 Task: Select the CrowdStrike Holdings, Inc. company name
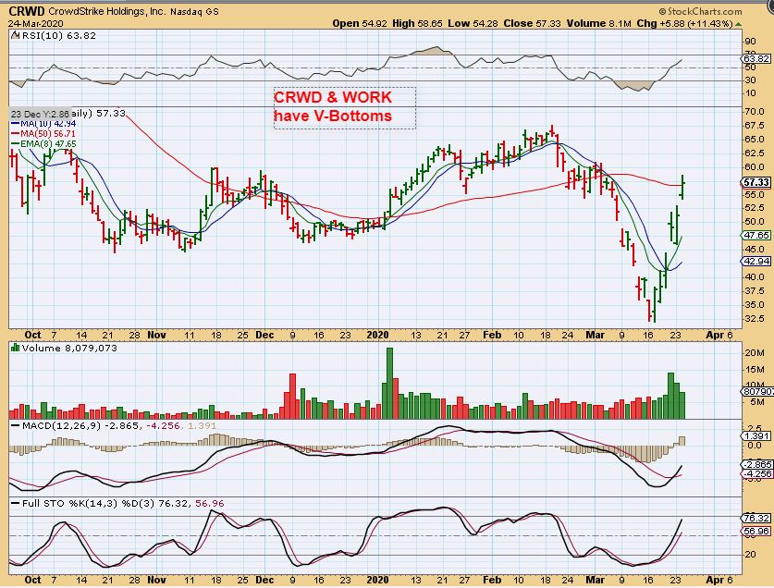coord(107,11)
